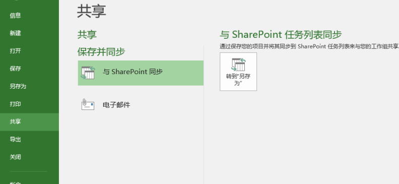Click the SharePoint sync icon in the list
399x184 pixels.
point(88,73)
